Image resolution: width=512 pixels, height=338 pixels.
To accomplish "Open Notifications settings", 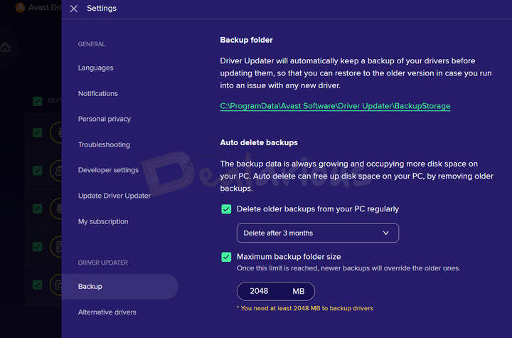I will tap(97, 93).
